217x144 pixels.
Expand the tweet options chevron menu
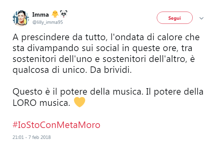coord(201,18)
